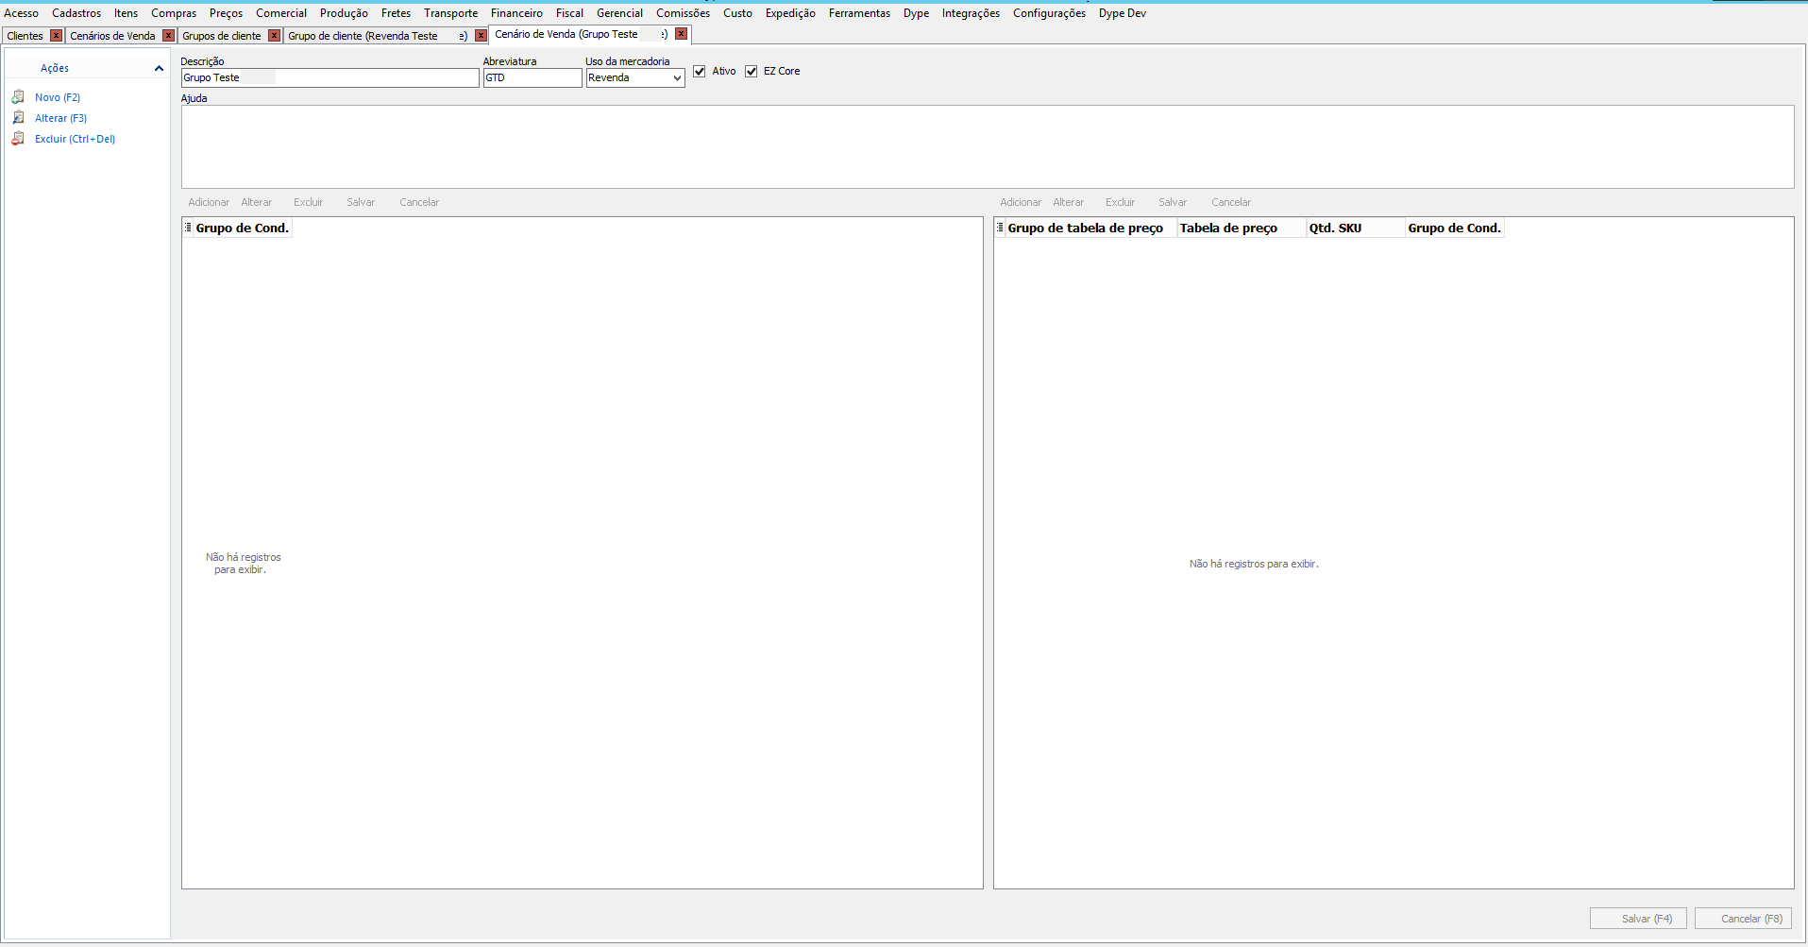Screen dimensions: 1808x947
Task: Open the Cadastros menu
Action: 76,13
